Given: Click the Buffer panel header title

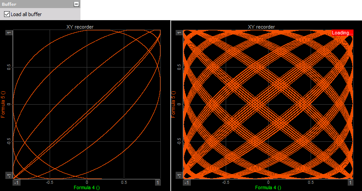Looking at the screenshot, I should click(x=9, y=4).
